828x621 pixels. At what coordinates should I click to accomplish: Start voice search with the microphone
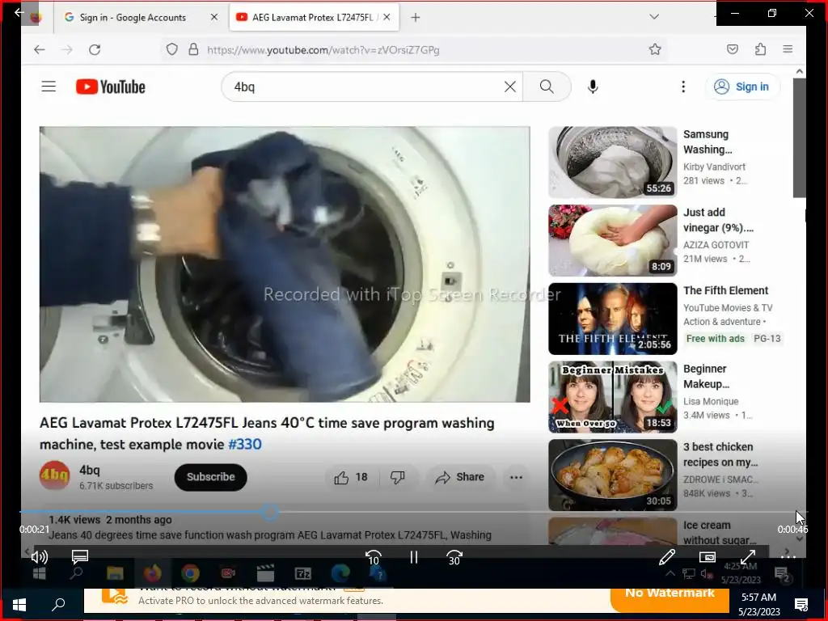(593, 87)
